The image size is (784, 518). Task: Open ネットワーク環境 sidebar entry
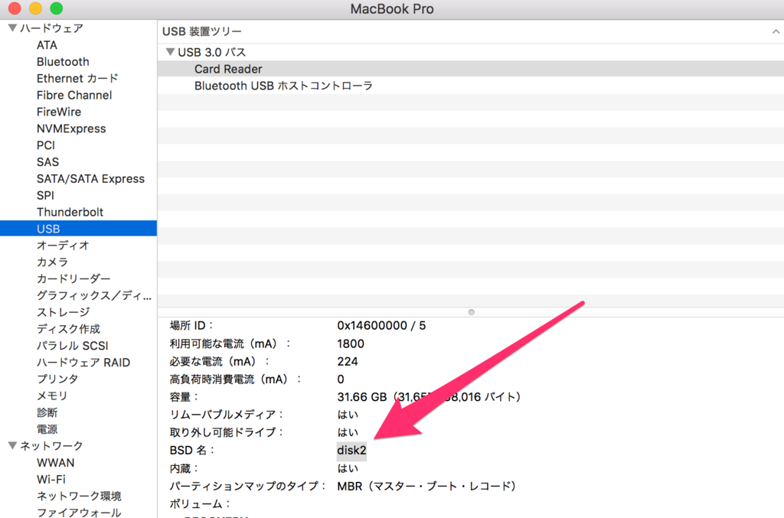click(x=79, y=496)
